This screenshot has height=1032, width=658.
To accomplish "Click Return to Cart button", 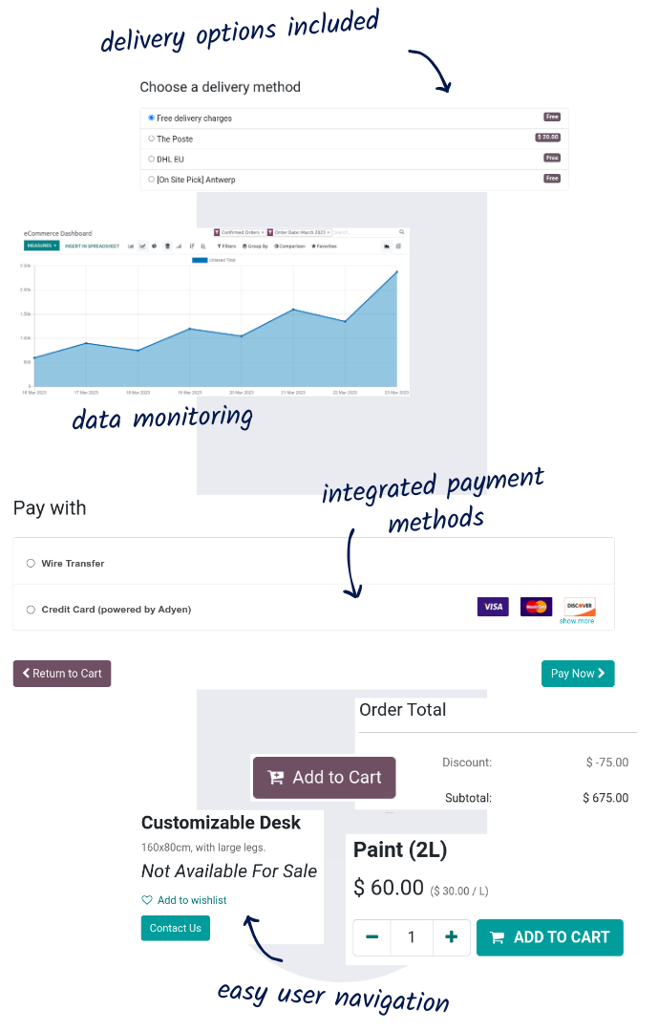I will point(62,674).
